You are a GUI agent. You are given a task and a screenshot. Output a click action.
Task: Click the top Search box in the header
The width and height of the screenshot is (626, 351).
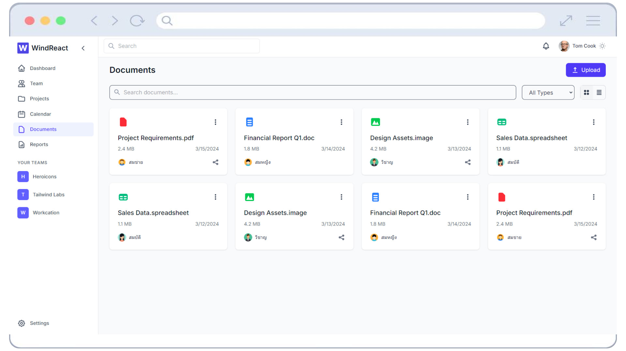182,46
